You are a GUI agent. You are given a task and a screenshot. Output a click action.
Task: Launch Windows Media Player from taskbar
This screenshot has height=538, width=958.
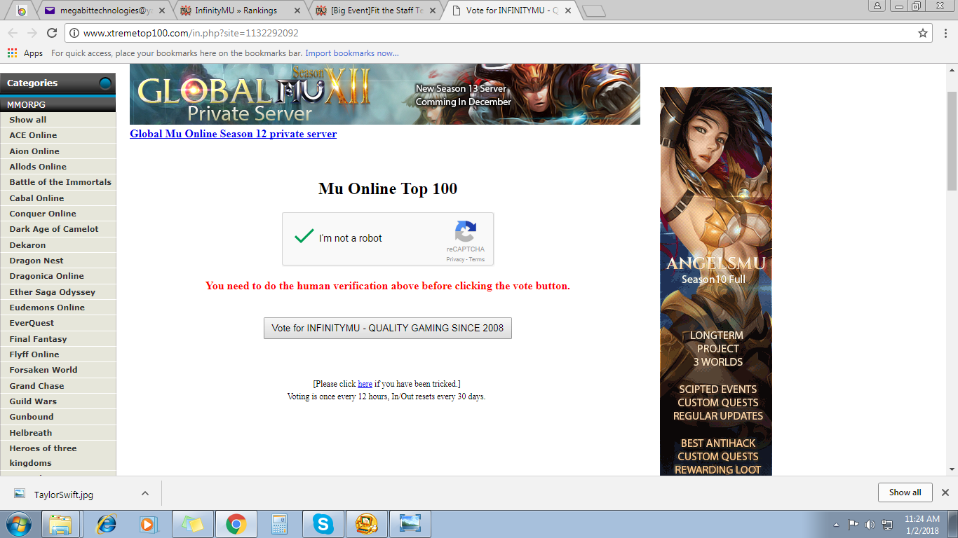(147, 524)
